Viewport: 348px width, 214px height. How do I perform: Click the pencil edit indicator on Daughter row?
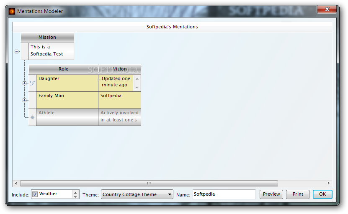click(x=32, y=83)
